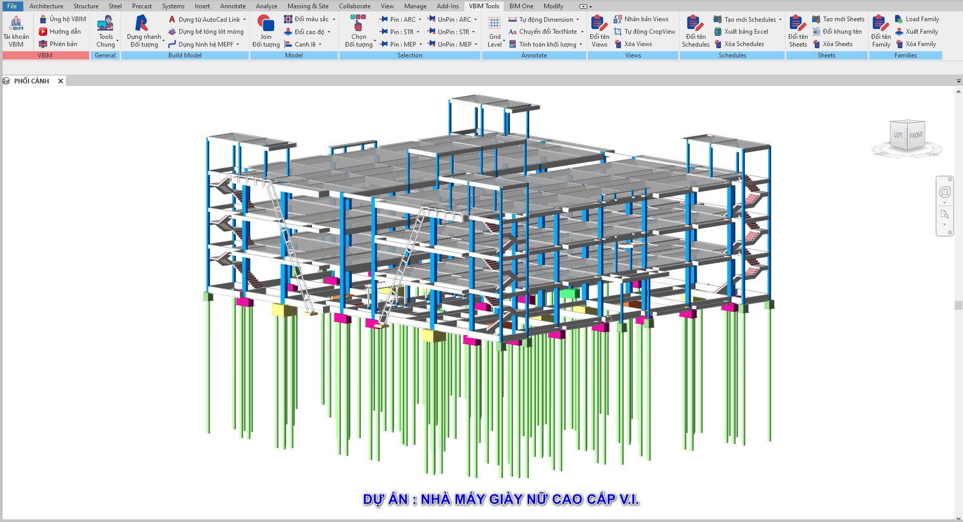Expand the Pin : ARC dropdown
963x522 pixels.
[420, 20]
